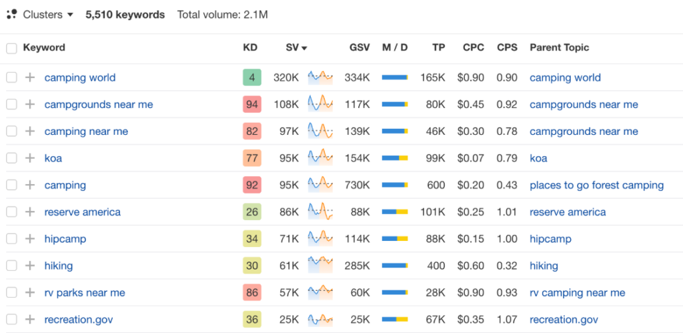Toggle the select-all checkbox in header

tap(11, 48)
